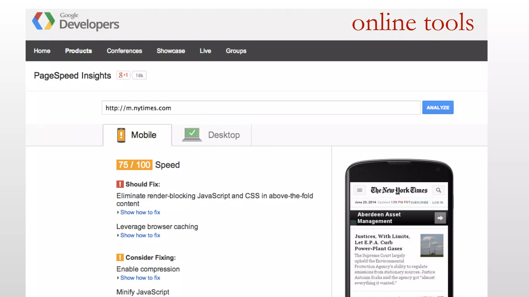Viewport: 529px width, 297px height.
Task: Tap search icon in NYTimes phone preview
Action: point(438,190)
